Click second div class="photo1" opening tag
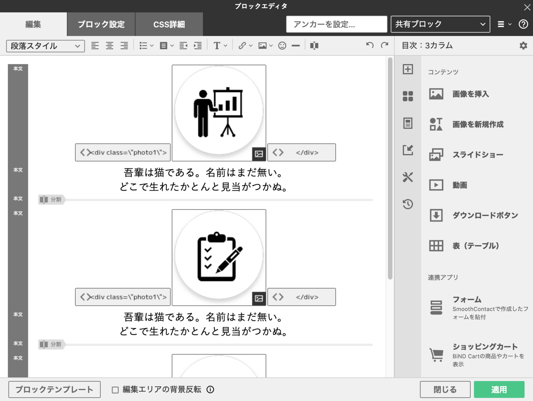The image size is (533, 401). click(x=123, y=297)
